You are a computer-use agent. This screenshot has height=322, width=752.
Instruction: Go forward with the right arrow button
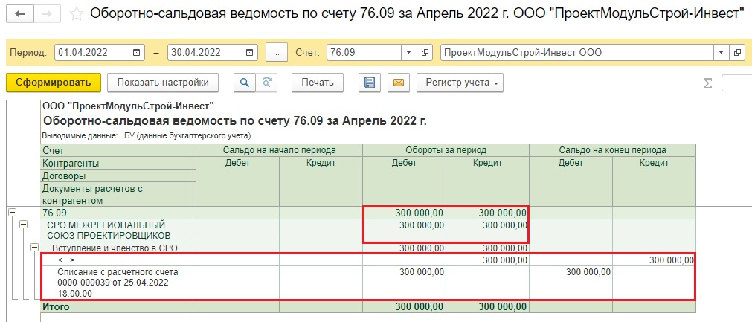(x=47, y=14)
